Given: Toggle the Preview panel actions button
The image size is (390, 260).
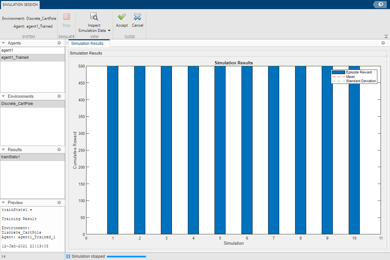Looking at the screenshot, I should coord(60,202).
